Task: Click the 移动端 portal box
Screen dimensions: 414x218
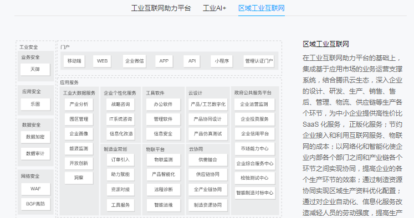Action: pyautogui.click(x=74, y=61)
